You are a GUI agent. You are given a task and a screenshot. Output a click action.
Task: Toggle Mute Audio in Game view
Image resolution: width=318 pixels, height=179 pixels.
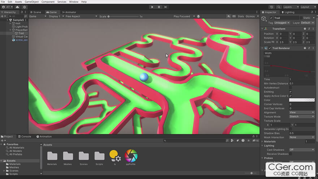(228, 16)
